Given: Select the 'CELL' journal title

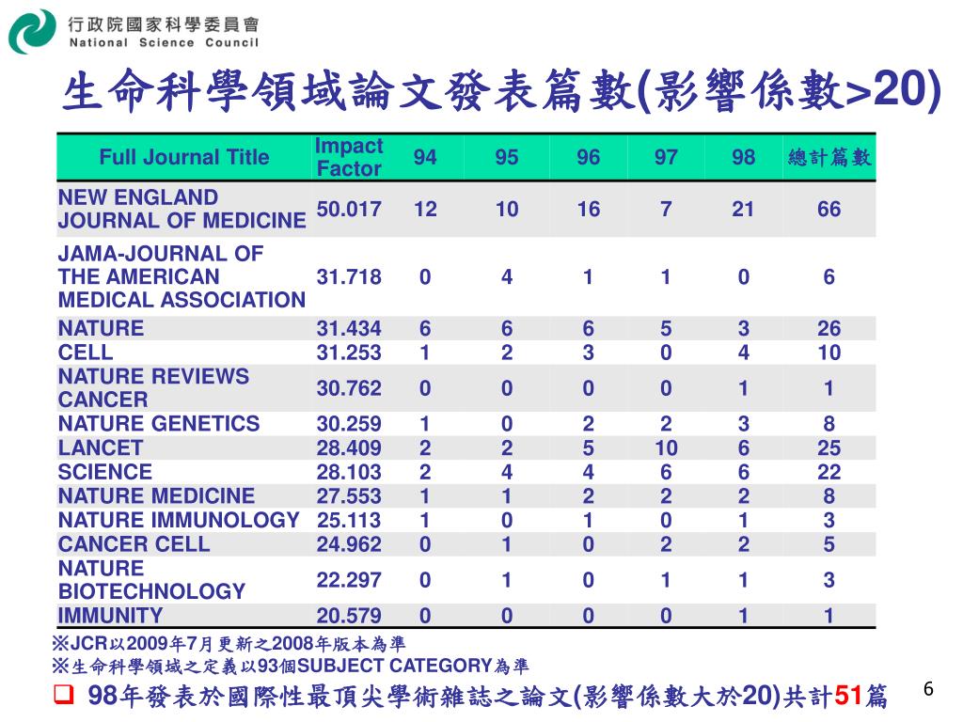Looking at the screenshot, I should tap(86, 353).
